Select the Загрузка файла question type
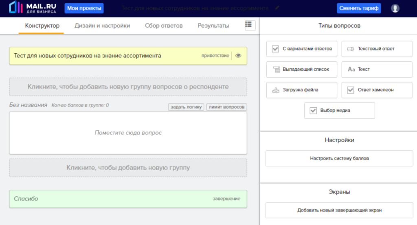This screenshot has height=225, width=417. 302,90
